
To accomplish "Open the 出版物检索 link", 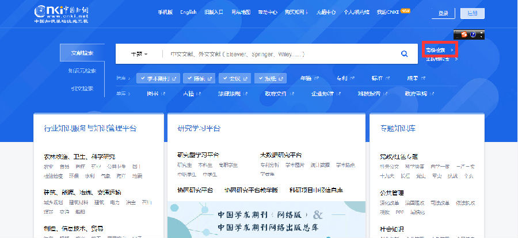I will pyautogui.click(x=441, y=59).
